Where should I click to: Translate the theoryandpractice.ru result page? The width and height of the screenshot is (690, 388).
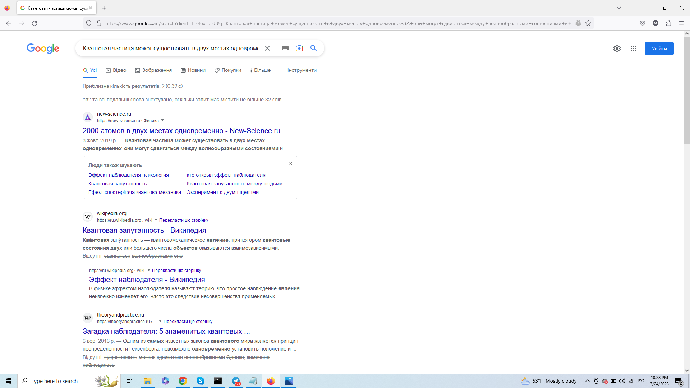(x=188, y=322)
